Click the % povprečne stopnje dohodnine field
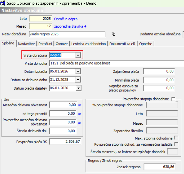The height and width of the screenshot is (174, 184). [162, 105]
